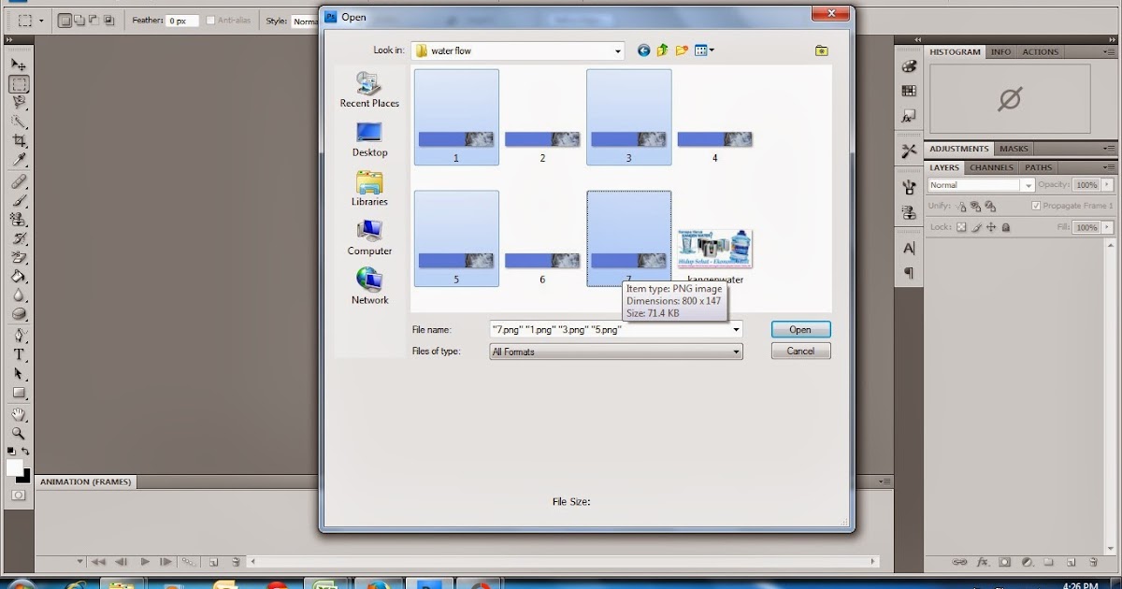Click the Open button
The width and height of the screenshot is (1122, 589).
800,329
